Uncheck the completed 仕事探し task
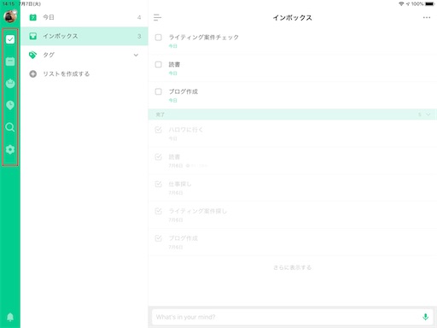 [159, 184]
